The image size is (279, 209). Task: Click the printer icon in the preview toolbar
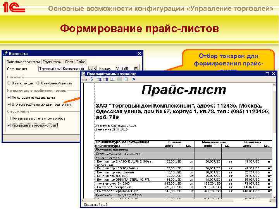(84, 79)
